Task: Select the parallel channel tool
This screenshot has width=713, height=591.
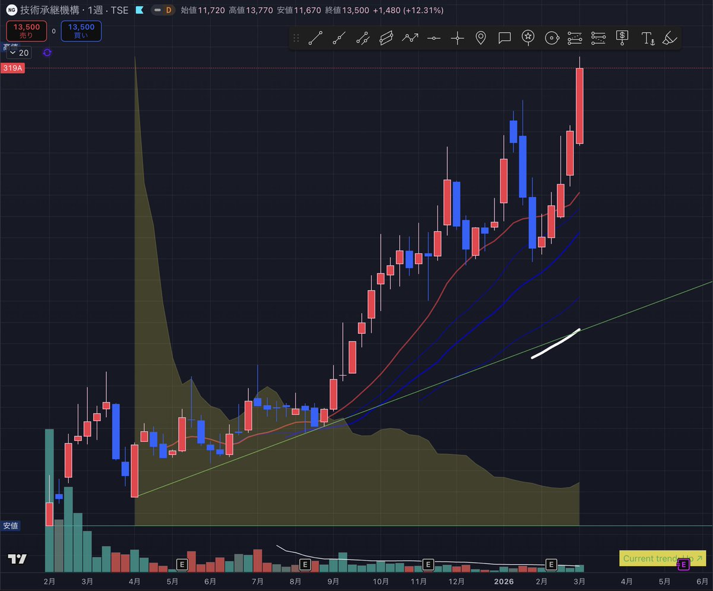Action: [386, 39]
